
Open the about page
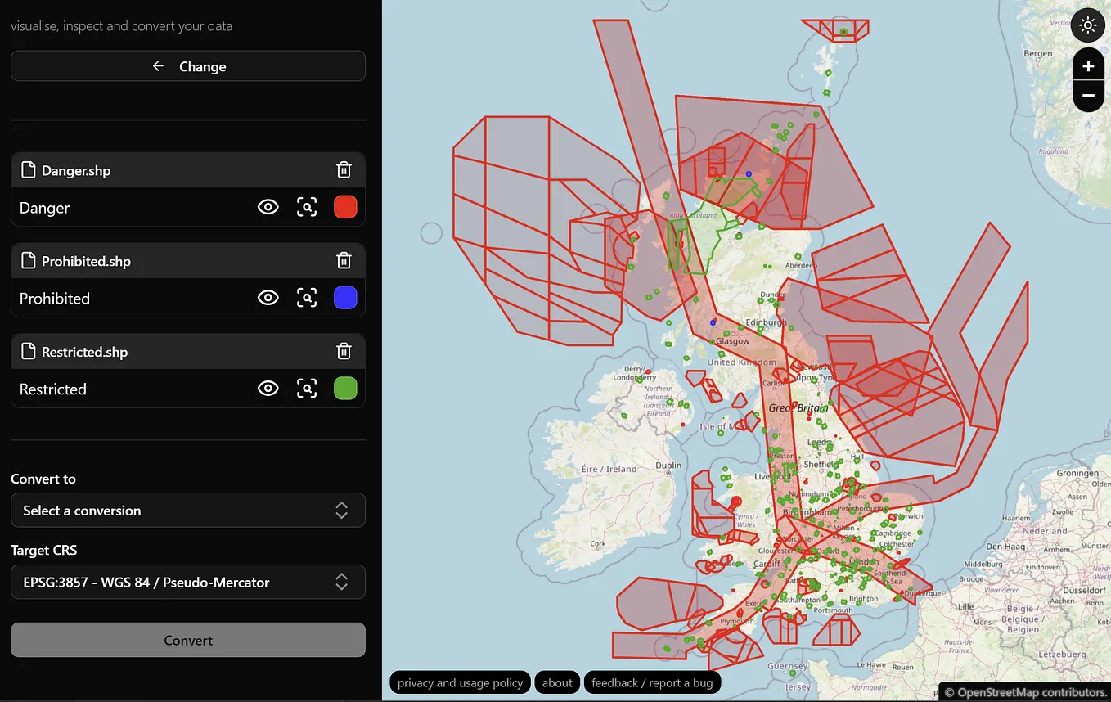point(557,682)
